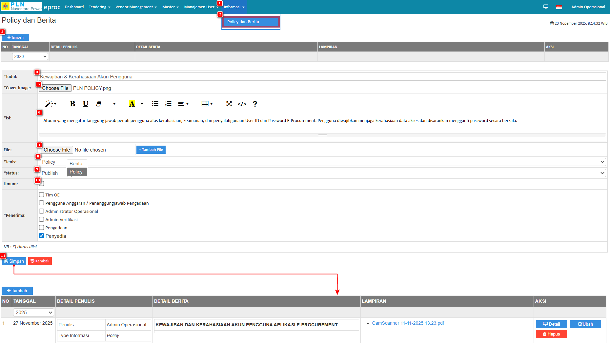The image size is (610, 347).
Task: Click the ordered numbered list icon
Action: pyautogui.click(x=168, y=104)
